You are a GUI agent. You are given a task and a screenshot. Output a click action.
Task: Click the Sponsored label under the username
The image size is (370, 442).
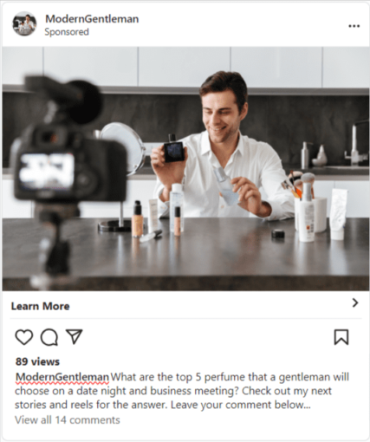click(x=67, y=32)
